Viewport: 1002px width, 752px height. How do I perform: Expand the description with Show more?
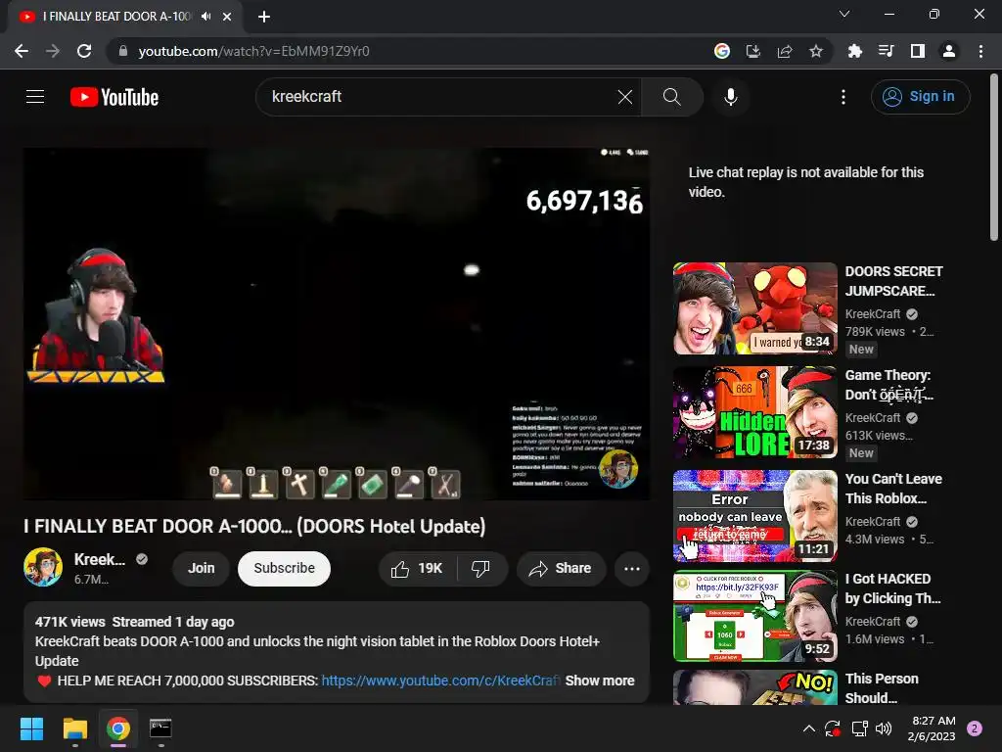click(600, 681)
